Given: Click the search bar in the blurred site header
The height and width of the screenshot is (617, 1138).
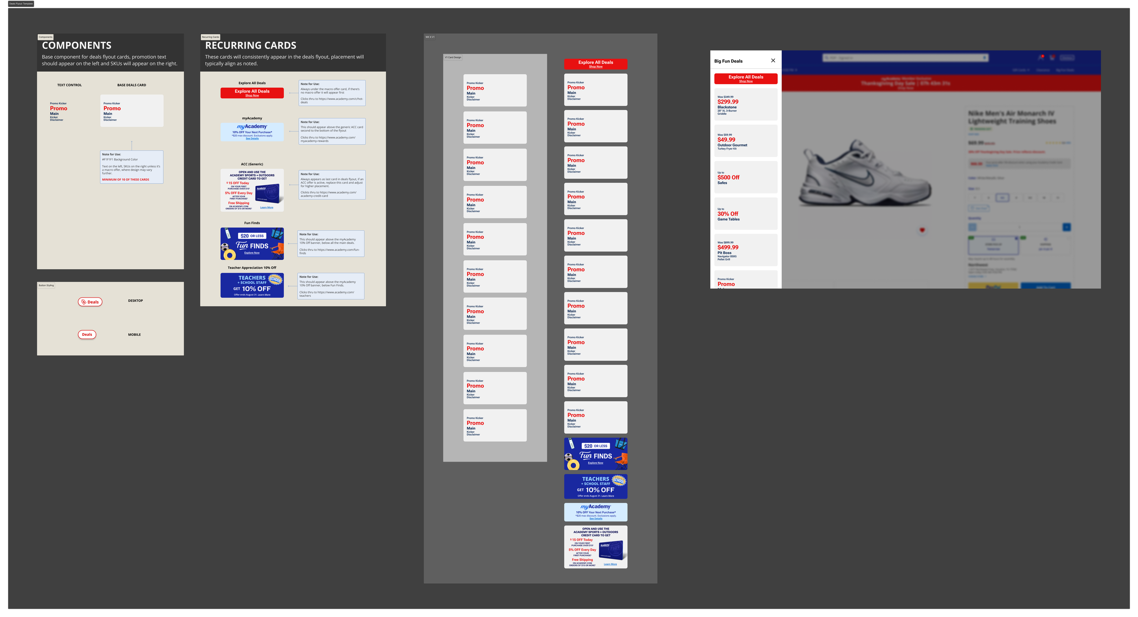Looking at the screenshot, I should 905,58.
